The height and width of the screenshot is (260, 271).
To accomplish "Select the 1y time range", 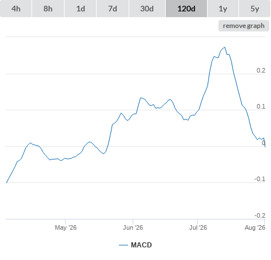I will (x=223, y=9).
